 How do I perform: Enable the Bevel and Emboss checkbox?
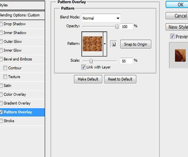tap(1, 59)
